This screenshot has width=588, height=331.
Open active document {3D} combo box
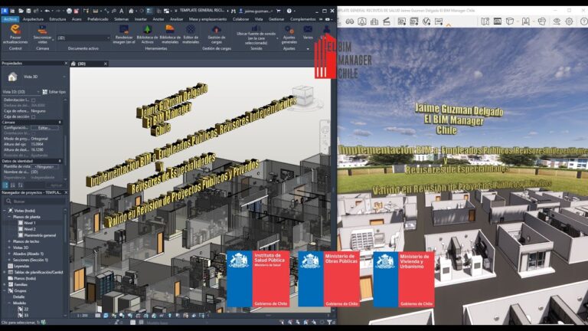(x=83, y=38)
